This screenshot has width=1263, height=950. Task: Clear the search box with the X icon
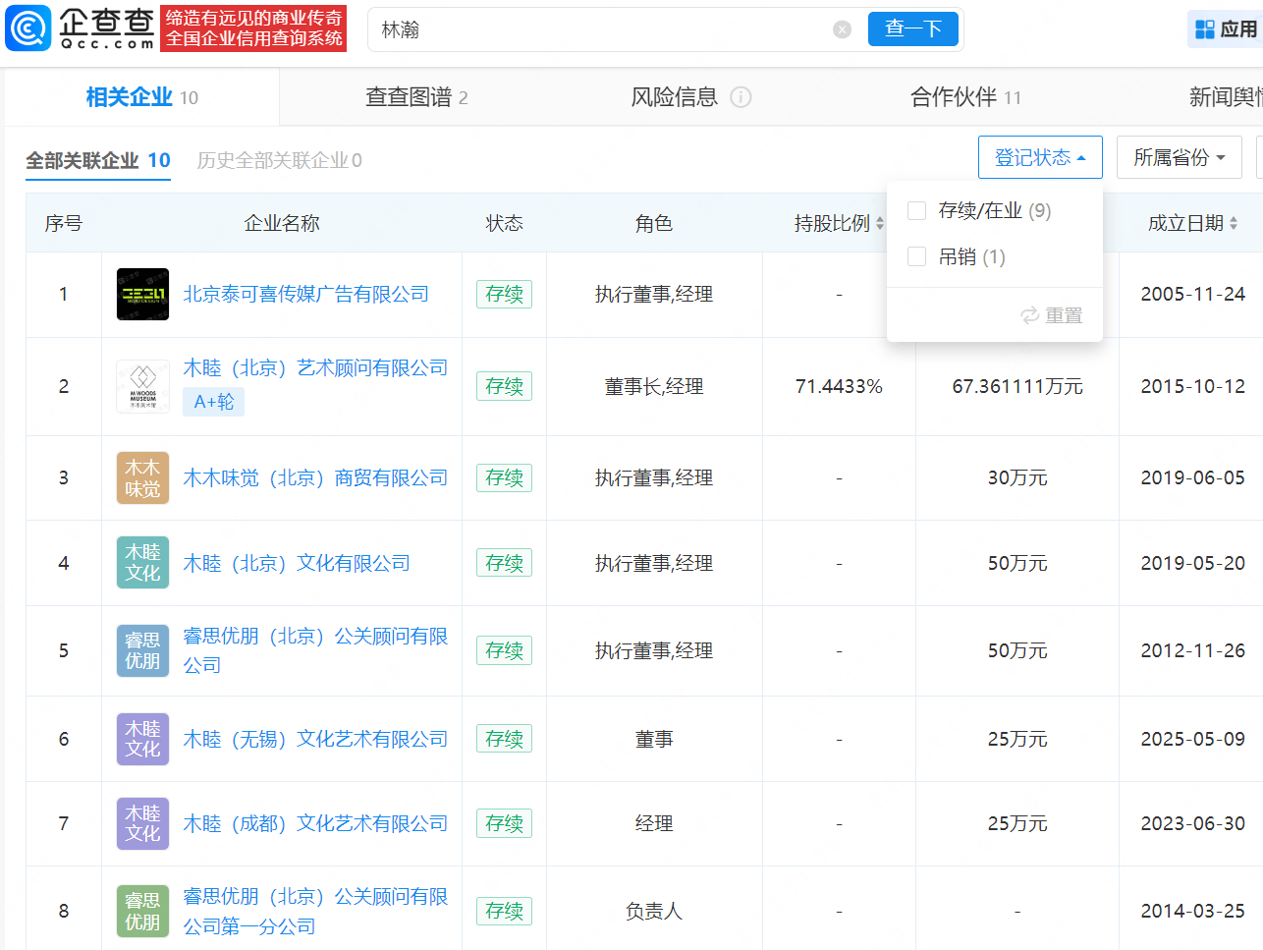[842, 29]
